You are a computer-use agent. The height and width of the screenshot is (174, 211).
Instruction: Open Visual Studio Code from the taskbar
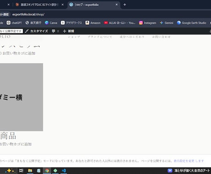coord(64,171)
